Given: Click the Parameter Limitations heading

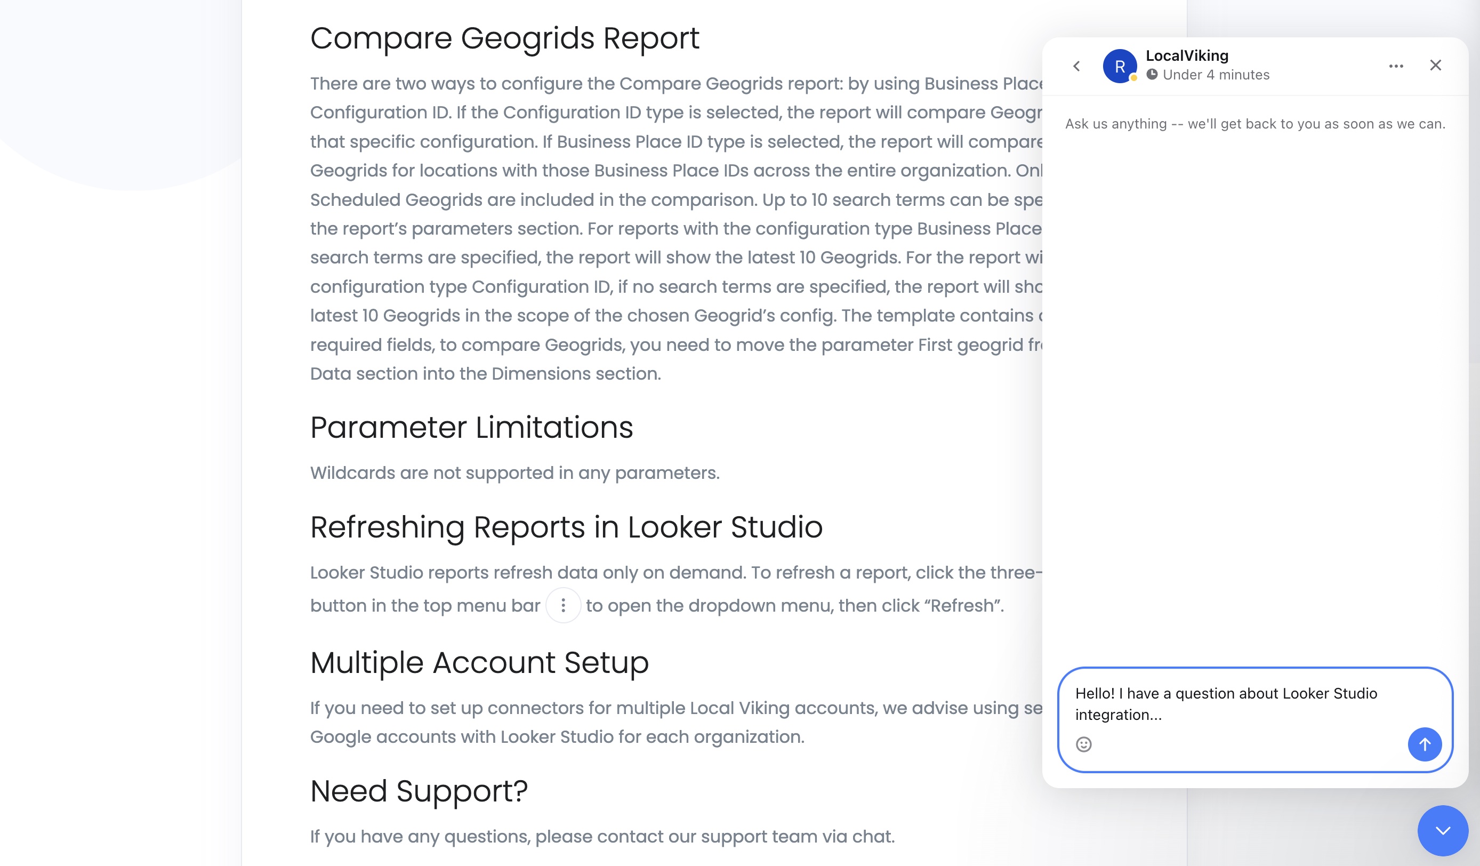Looking at the screenshot, I should 472,427.
